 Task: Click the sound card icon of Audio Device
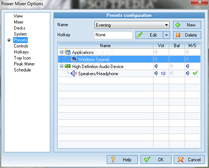(67, 66)
